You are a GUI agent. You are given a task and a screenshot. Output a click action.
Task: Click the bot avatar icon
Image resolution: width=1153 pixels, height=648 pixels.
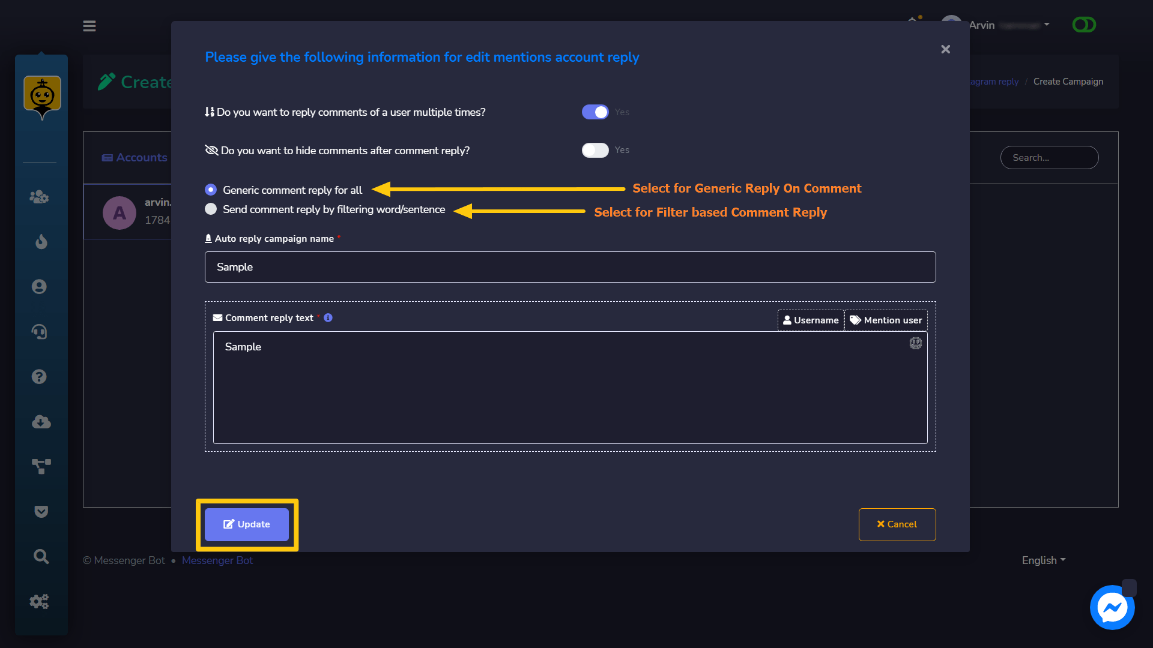point(41,95)
